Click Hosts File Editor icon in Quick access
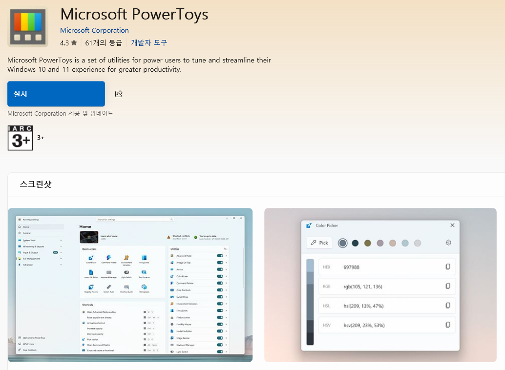This screenshot has height=370, width=505. coord(91,272)
